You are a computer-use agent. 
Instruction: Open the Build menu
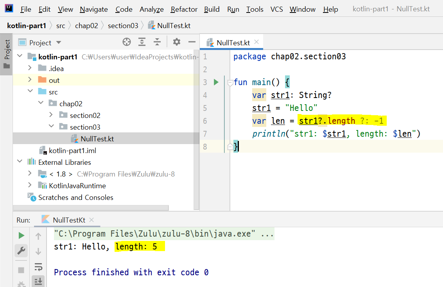coord(212,9)
